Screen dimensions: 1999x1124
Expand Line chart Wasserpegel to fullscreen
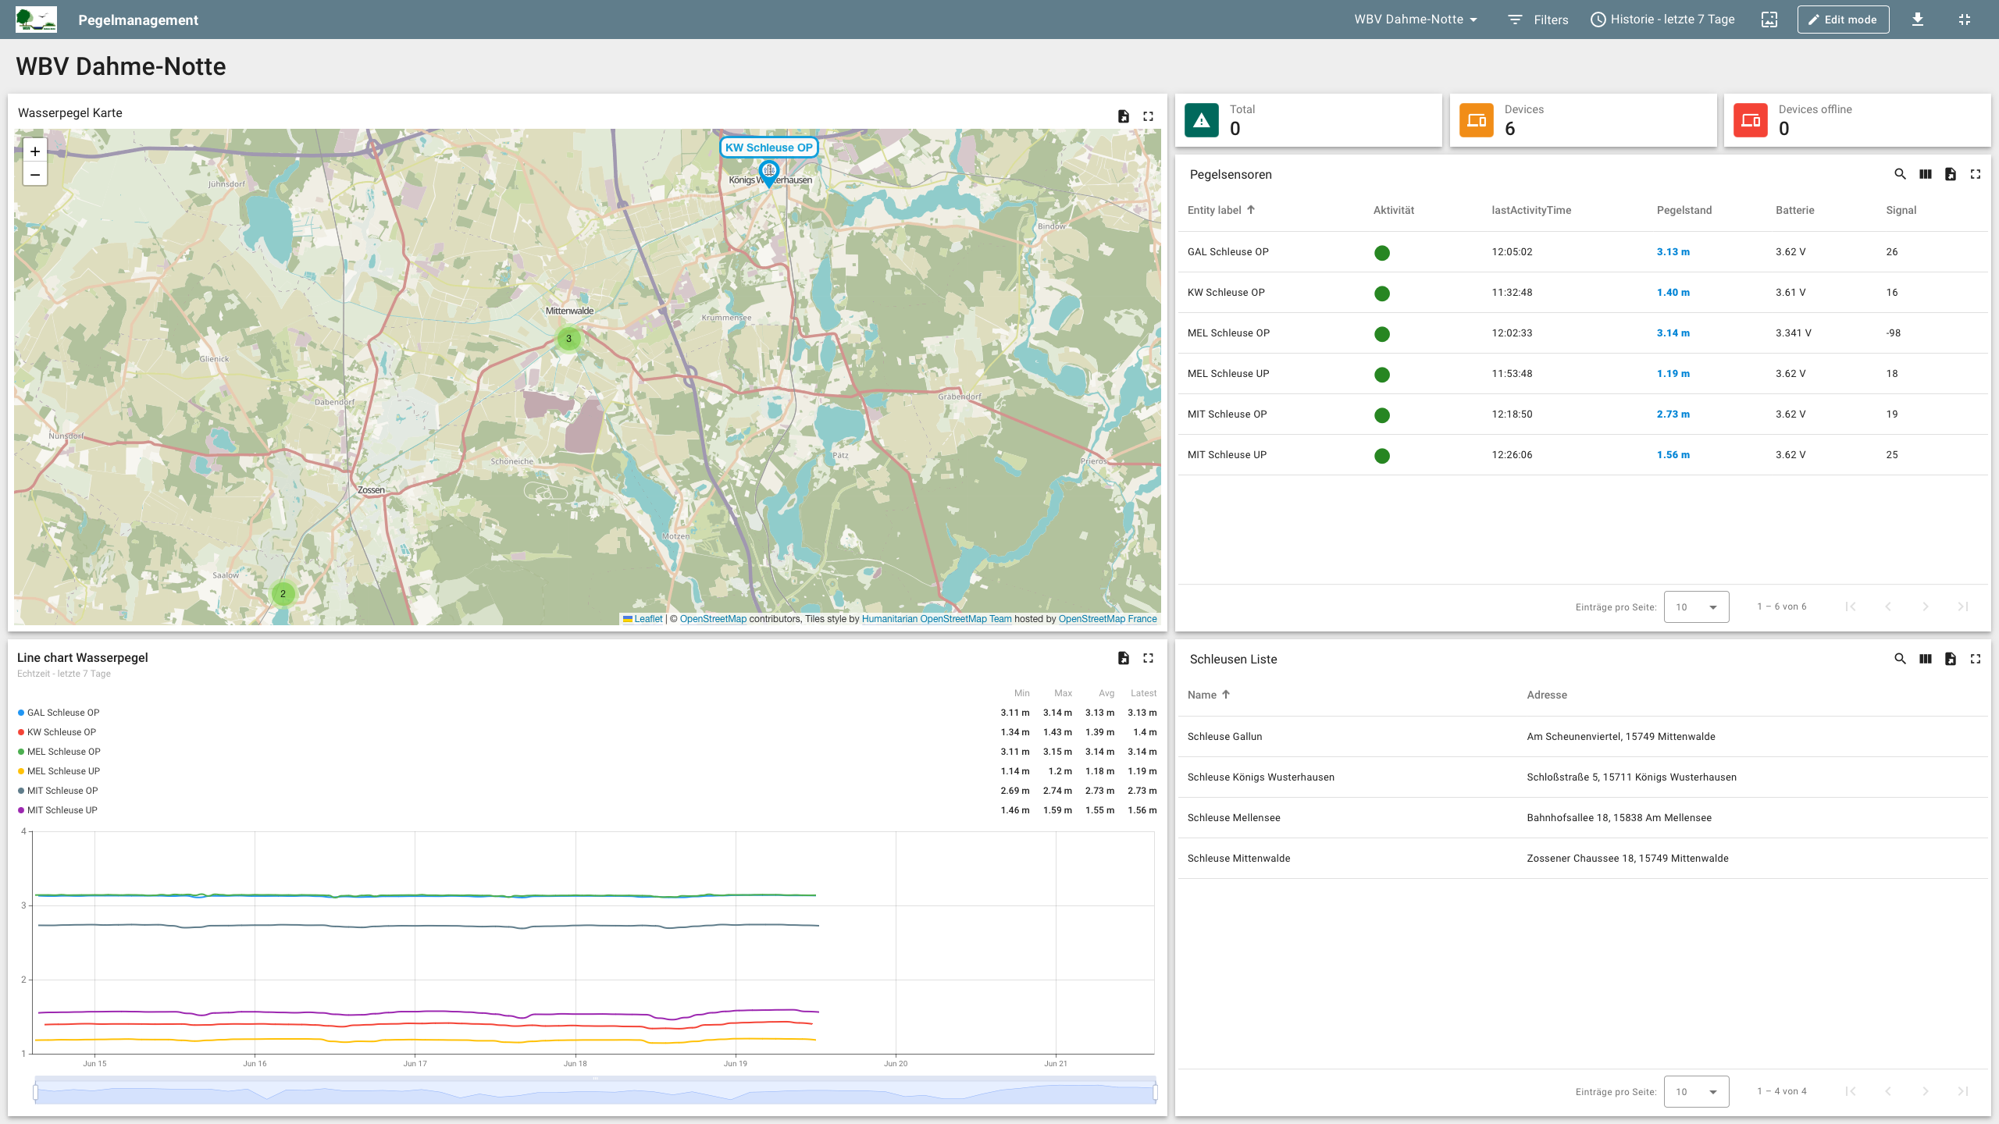1148,658
